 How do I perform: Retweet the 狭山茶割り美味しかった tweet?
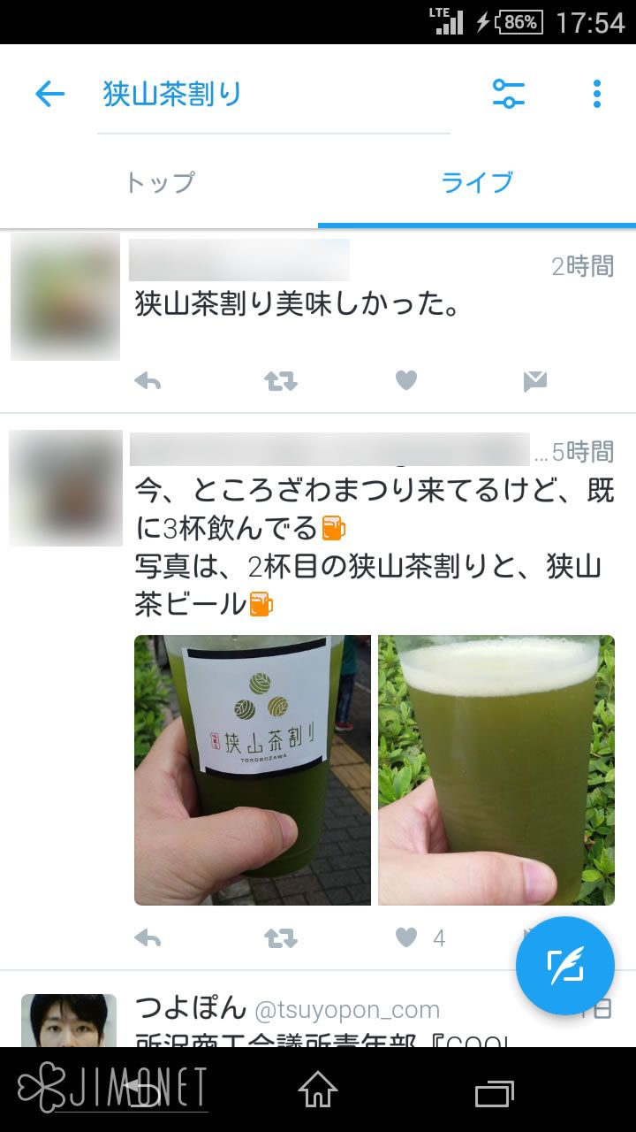point(281,381)
